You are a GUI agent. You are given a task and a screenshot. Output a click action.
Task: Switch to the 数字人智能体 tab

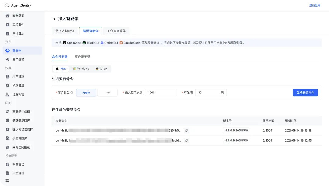click(65, 31)
